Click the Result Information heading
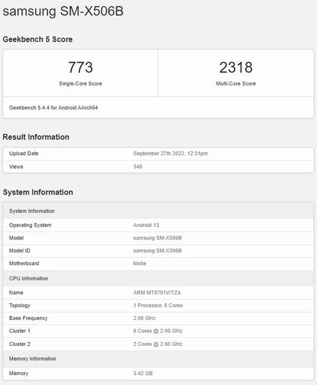Viewport: 317px width, 385px height. click(x=36, y=137)
